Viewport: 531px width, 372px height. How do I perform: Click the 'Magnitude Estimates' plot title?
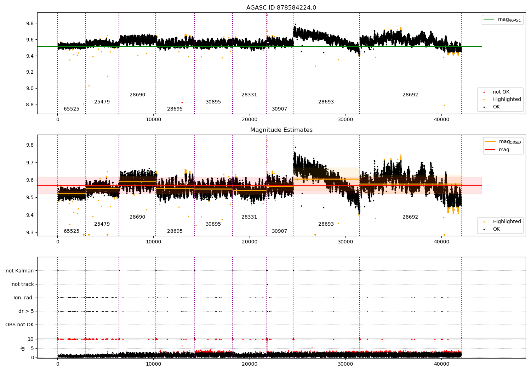281,130
